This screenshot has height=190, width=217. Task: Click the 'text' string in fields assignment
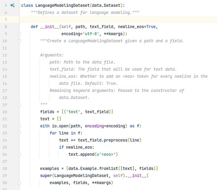[x=73, y=112]
